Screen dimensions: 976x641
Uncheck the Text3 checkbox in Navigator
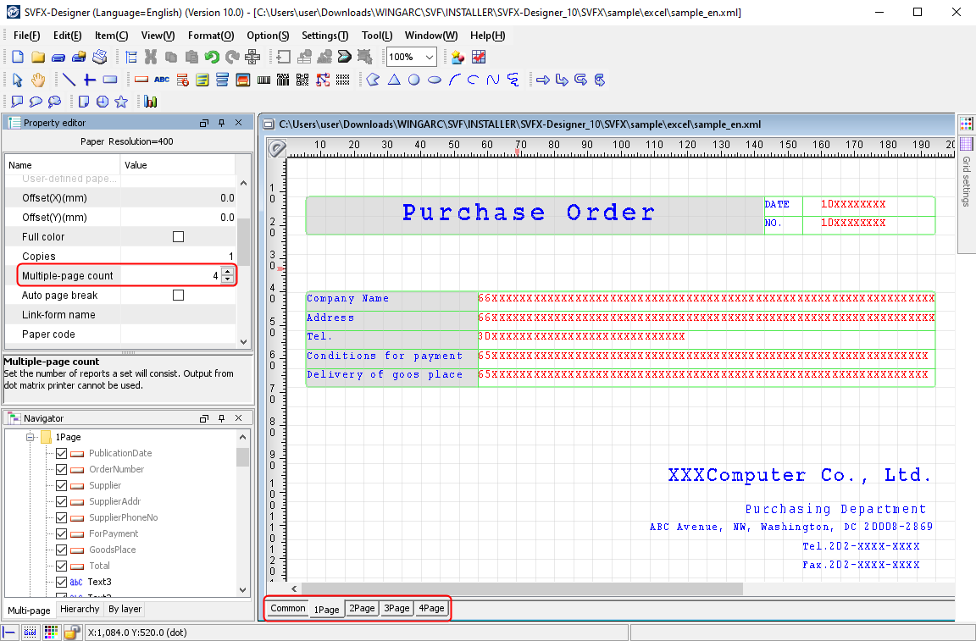61,583
